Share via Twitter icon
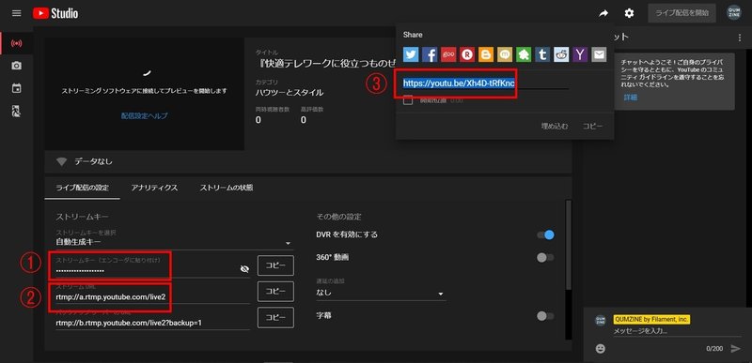 click(x=411, y=54)
